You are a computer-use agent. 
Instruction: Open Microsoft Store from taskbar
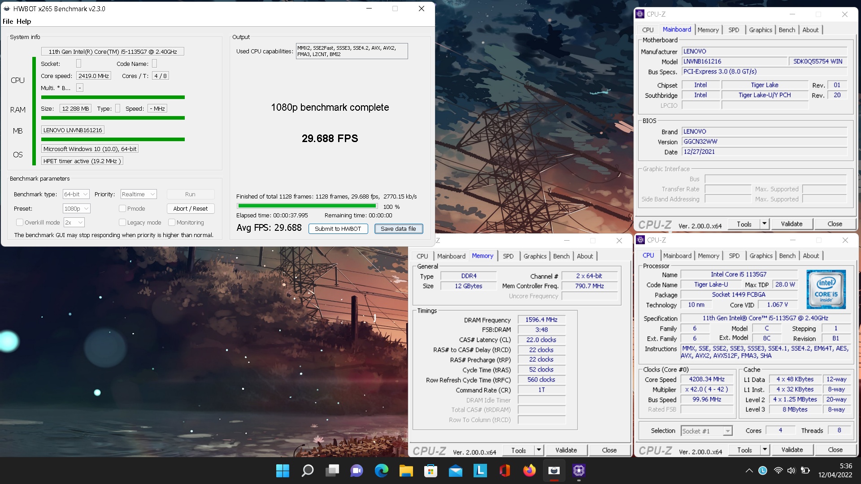pos(431,471)
